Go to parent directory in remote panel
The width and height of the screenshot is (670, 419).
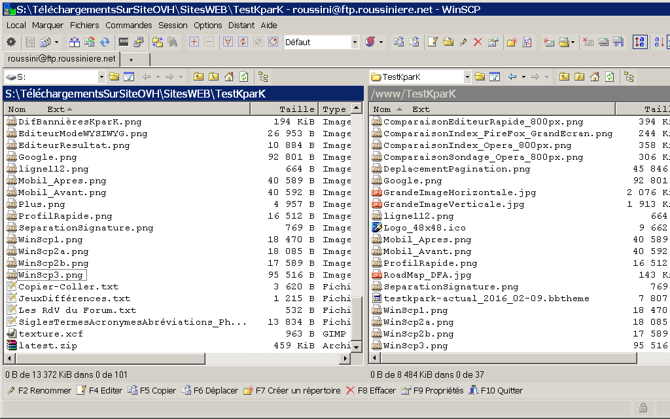click(564, 77)
